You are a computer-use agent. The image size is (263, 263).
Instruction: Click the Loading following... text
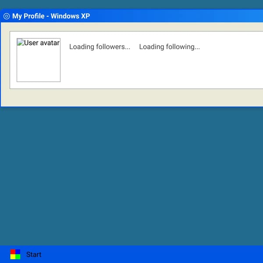(x=170, y=47)
